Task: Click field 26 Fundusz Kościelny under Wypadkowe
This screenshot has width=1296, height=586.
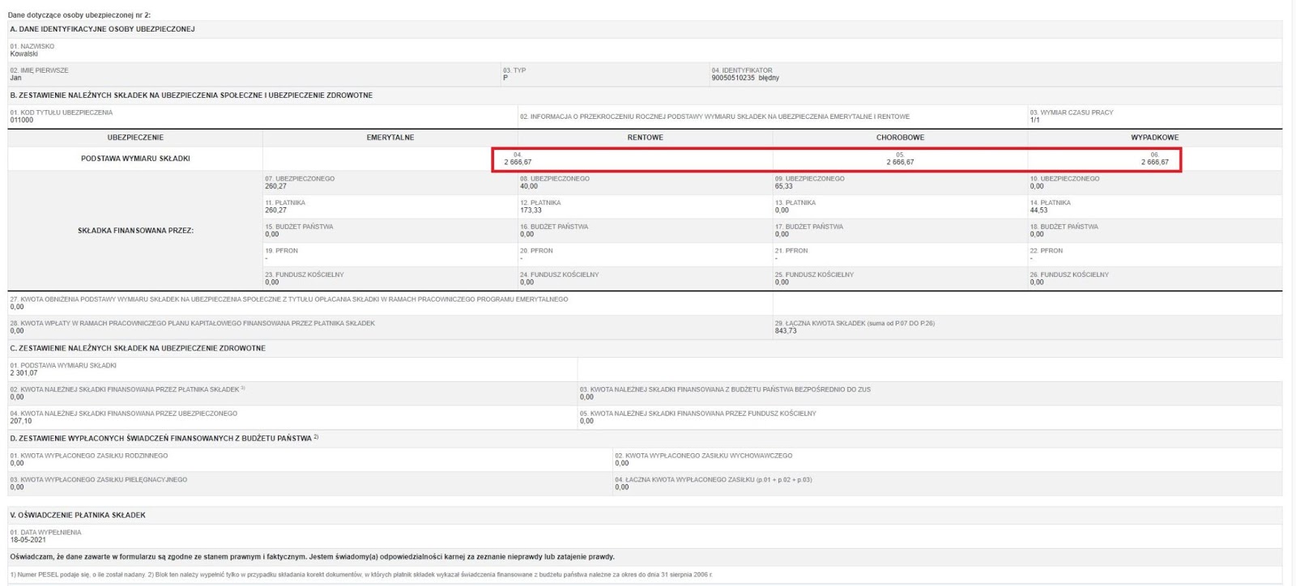Action: 1155,278
